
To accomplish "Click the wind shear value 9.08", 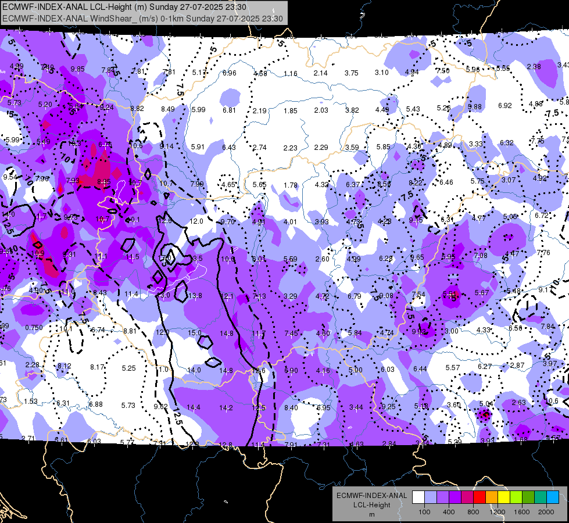I will [x=387, y=295].
